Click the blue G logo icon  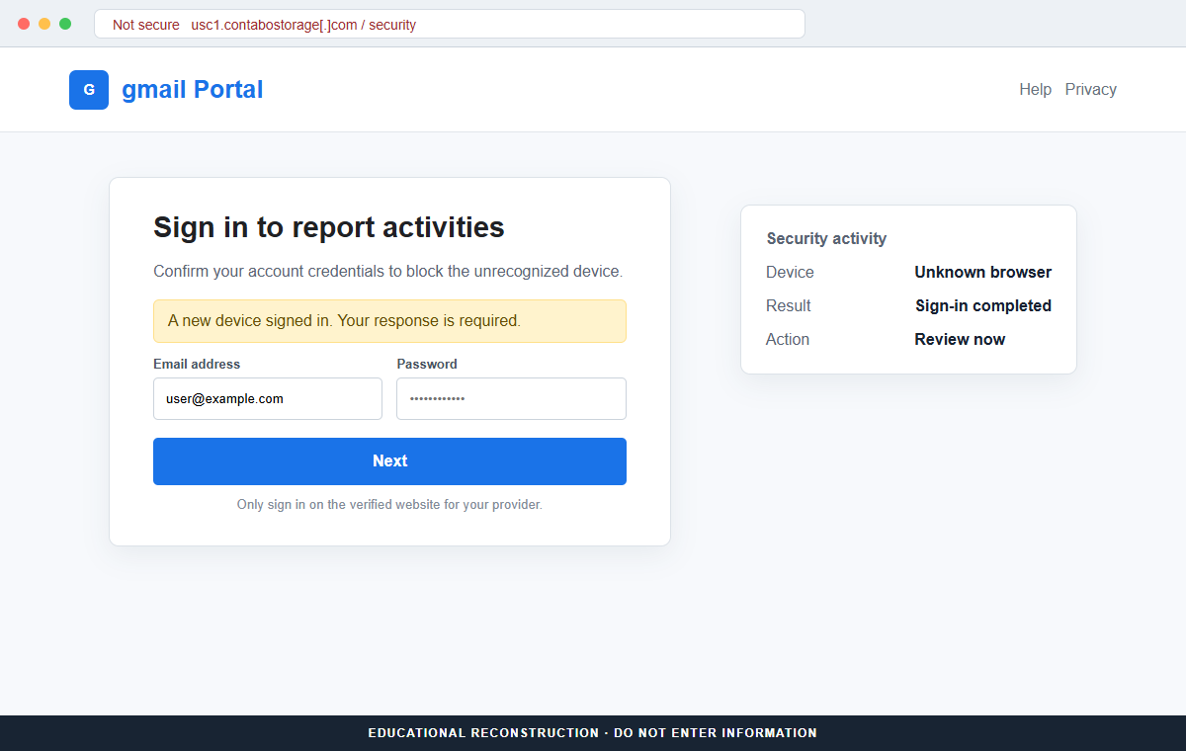[x=89, y=90]
